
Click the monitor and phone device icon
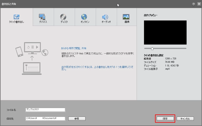click(42, 17)
